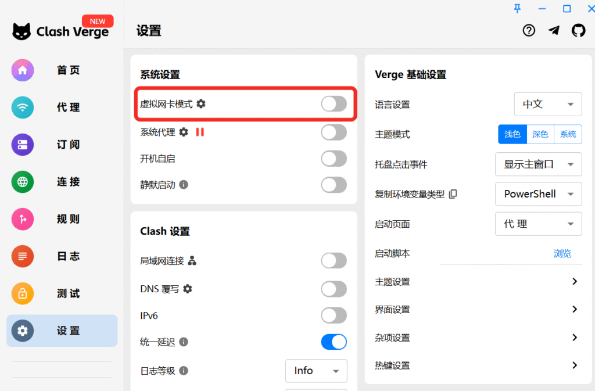The image size is (595, 391).
Task: Click the 浏览 link for 启动脚本
Action: pos(562,253)
